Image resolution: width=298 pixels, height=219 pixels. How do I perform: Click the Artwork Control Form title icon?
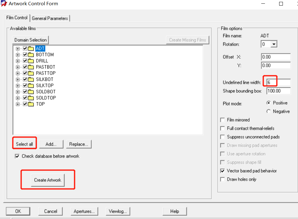coord(4,3)
